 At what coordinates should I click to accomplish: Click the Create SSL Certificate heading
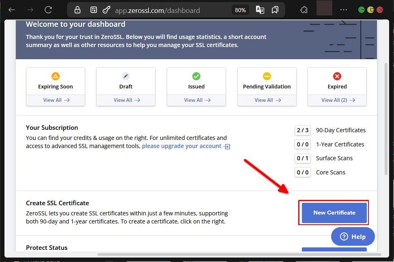[x=58, y=203]
